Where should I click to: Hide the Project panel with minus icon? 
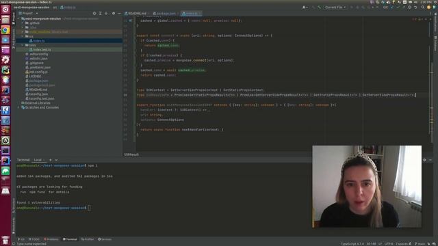click(x=119, y=13)
